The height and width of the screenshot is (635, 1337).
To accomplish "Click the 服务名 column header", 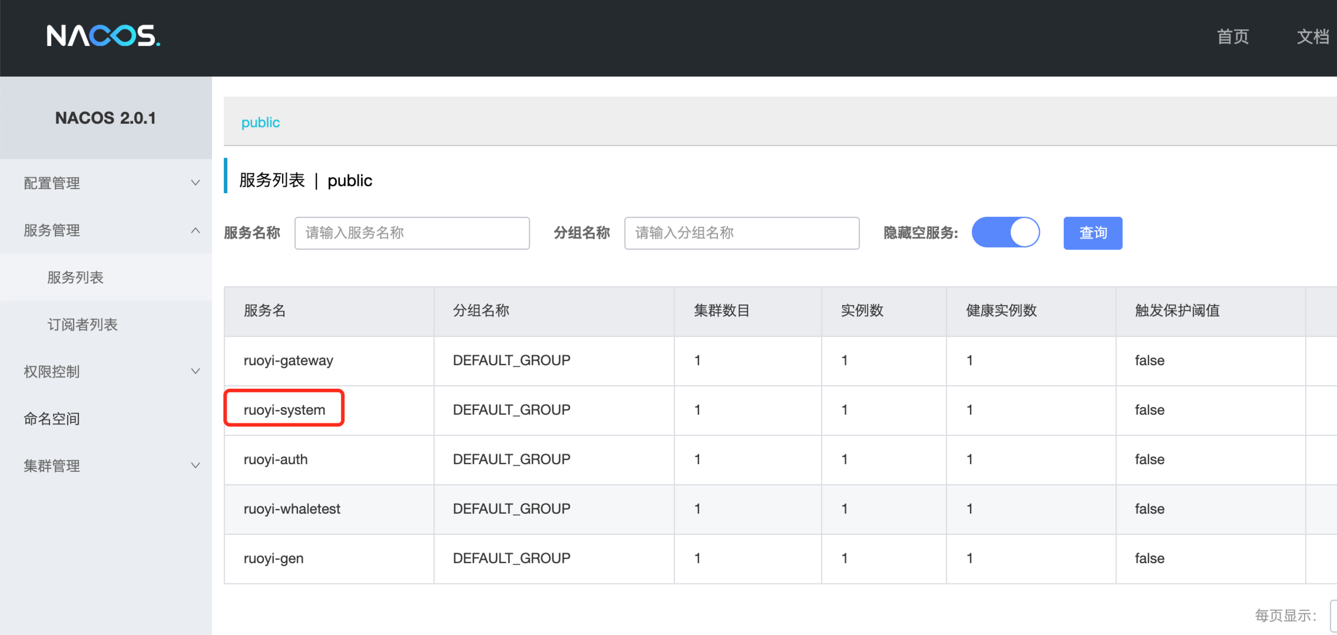I will click(265, 310).
